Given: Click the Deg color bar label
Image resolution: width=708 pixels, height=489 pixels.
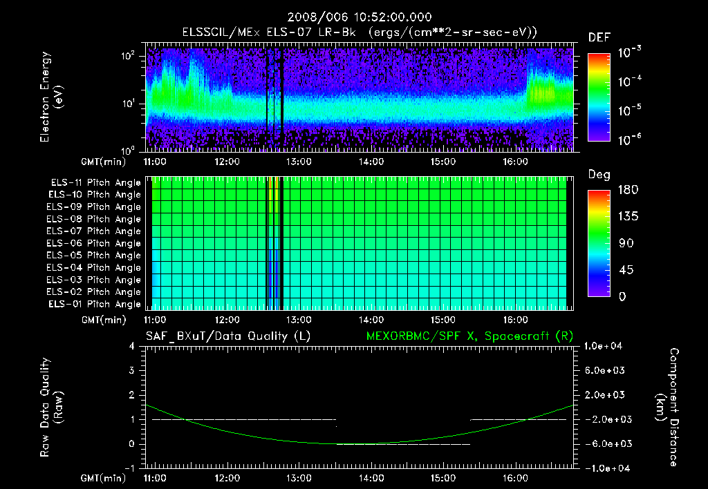Looking at the screenshot, I should 599,175.
